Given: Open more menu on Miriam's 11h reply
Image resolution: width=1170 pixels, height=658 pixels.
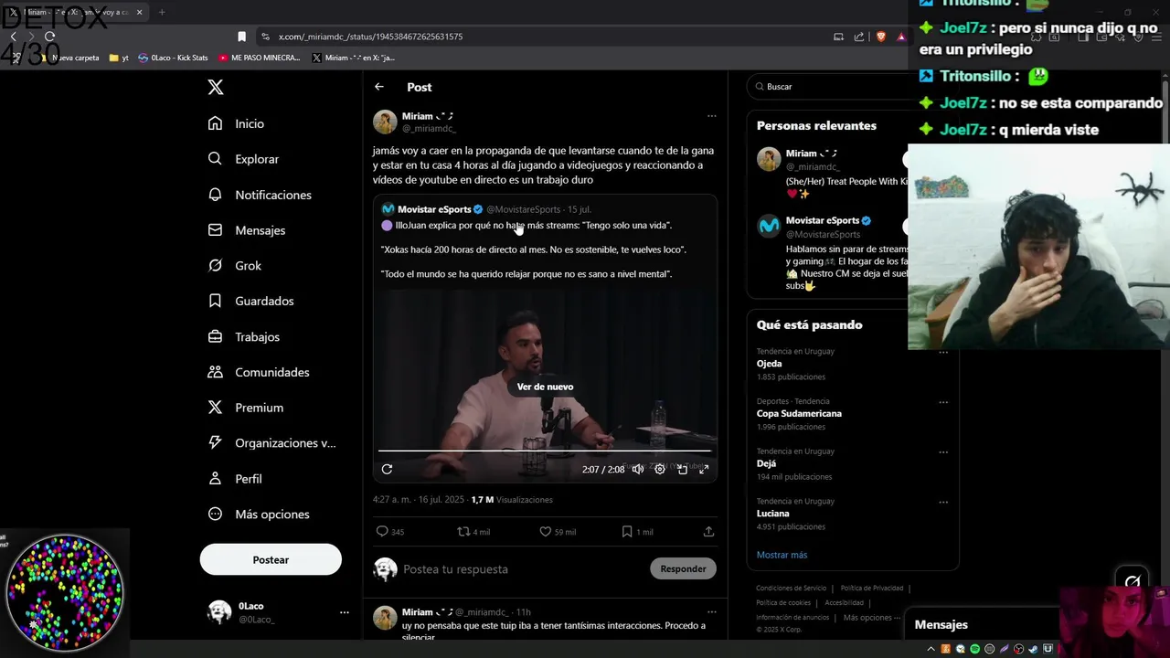Looking at the screenshot, I should coord(711,611).
